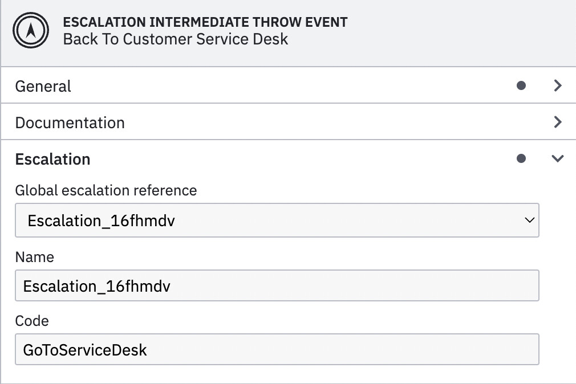Click the Name field label
The image size is (576, 384).
(35, 257)
